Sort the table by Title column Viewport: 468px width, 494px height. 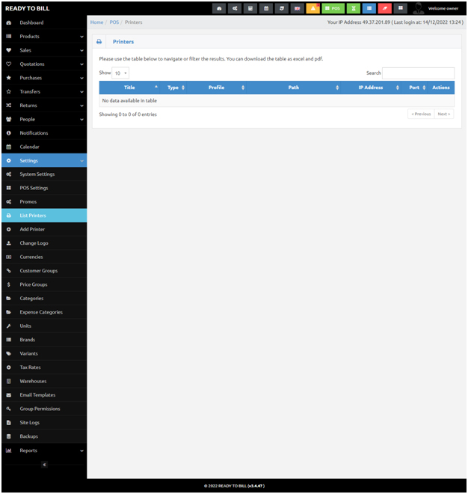click(x=129, y=88)
